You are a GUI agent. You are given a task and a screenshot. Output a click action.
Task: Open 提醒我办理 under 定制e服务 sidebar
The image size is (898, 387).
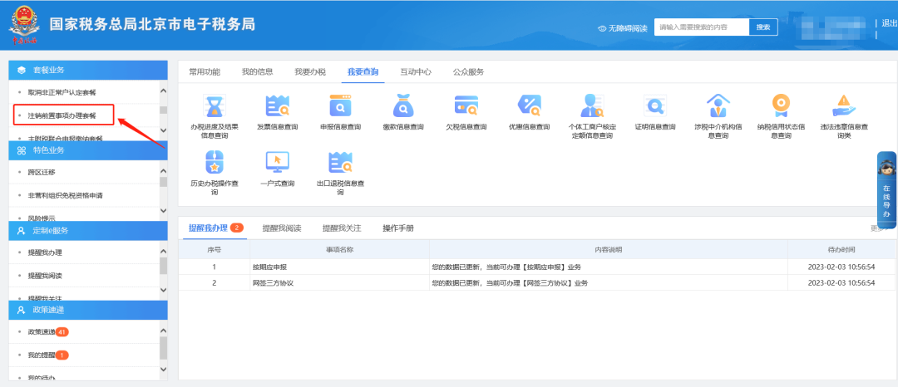point(45,252)
